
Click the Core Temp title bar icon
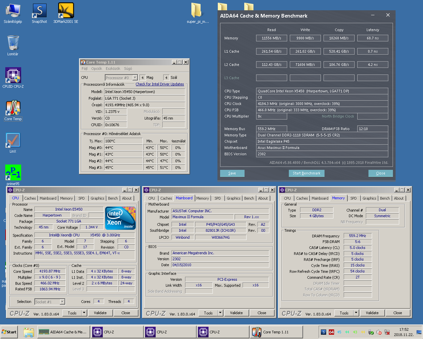coord(83,62)
